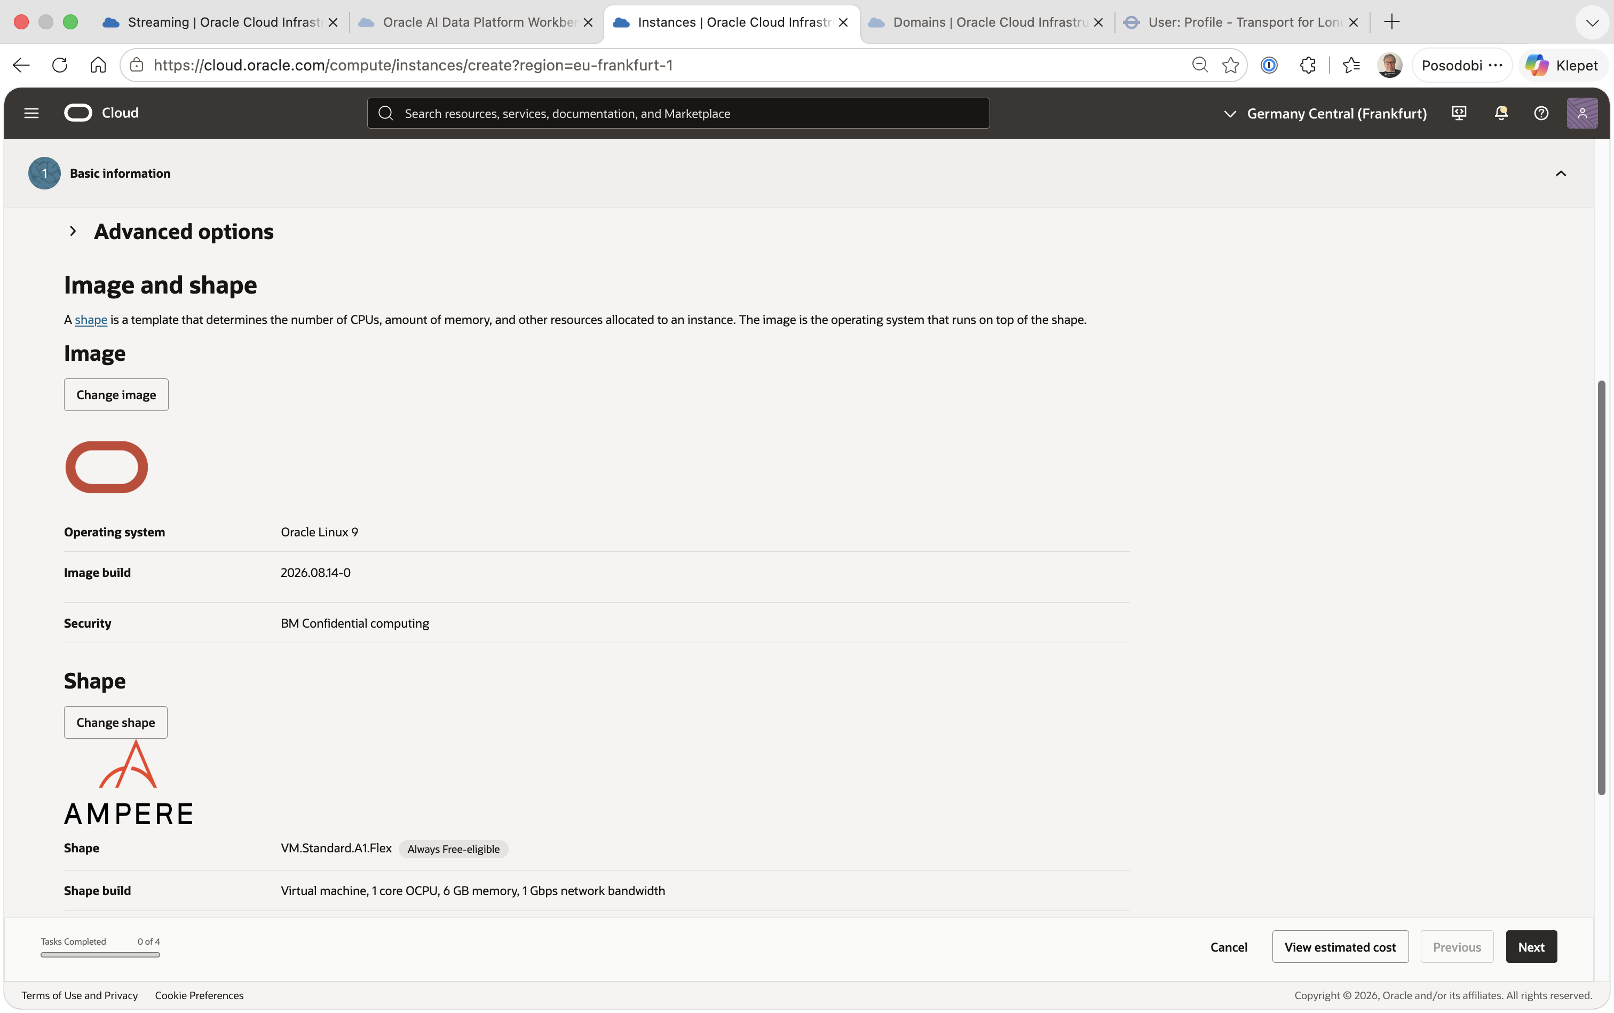
Task: Open the Cloud Shell developer tools icon
Action: coord(1459,113)
